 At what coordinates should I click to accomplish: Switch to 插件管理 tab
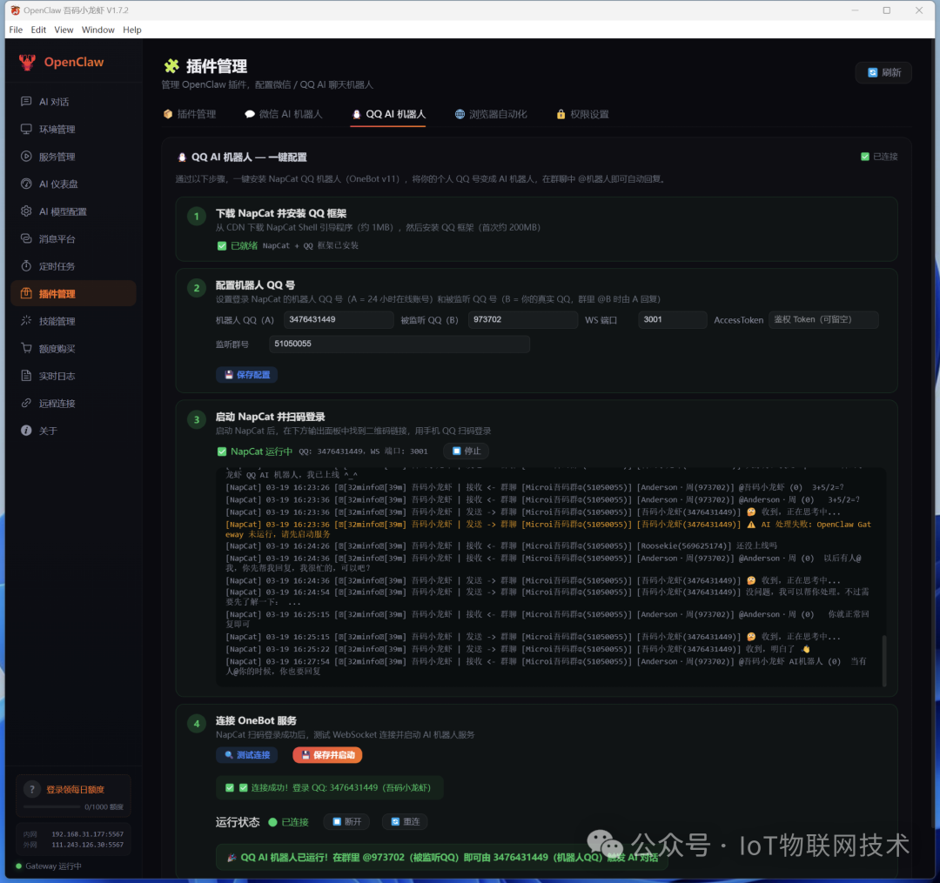point(190,114)
